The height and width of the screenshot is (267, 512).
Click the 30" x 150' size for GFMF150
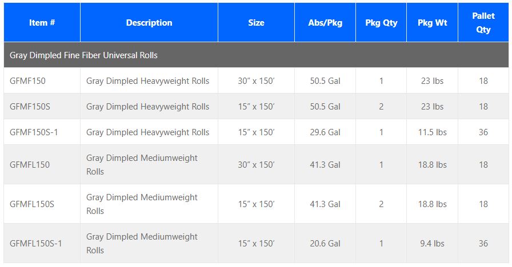256,81
